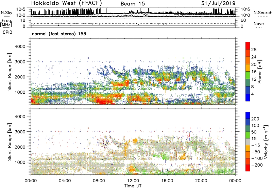Click the '16:00' time axis label
272x188 pixels.
pos(167,181)
